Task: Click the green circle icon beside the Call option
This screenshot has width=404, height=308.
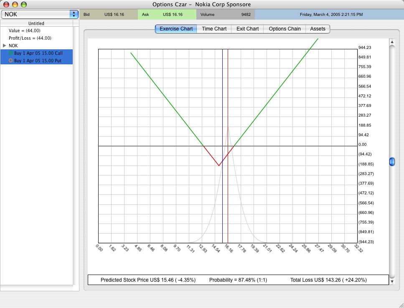Action: pyautogui.click(x=10, y=53)
